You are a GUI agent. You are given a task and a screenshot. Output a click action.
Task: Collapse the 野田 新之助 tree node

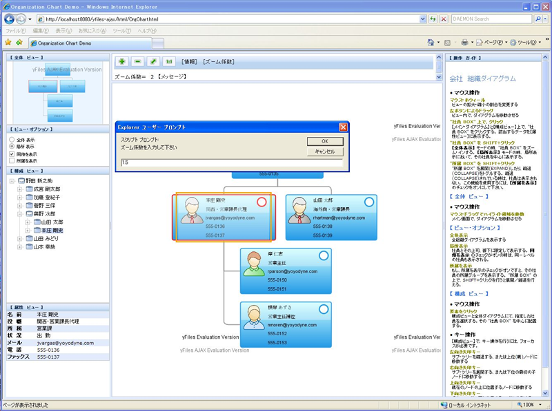click(12, 181)
